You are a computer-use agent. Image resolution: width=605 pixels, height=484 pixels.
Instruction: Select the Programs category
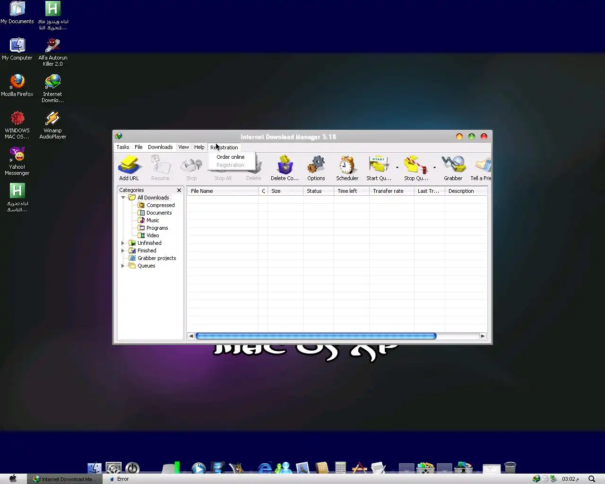pos(153,228)
